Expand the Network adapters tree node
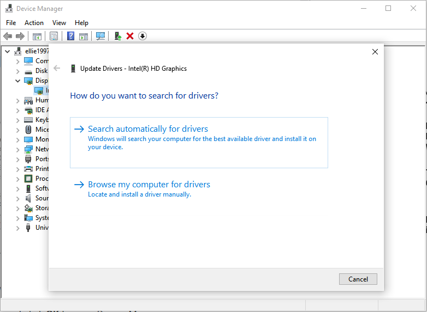 (x=18, y=149)
